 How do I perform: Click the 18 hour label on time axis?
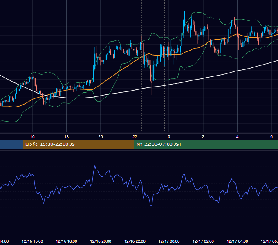pos(67,137)
